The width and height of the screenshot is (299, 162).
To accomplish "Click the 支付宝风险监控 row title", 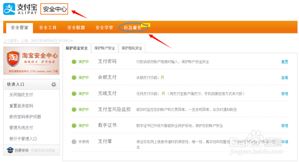I will coord(114,109).
